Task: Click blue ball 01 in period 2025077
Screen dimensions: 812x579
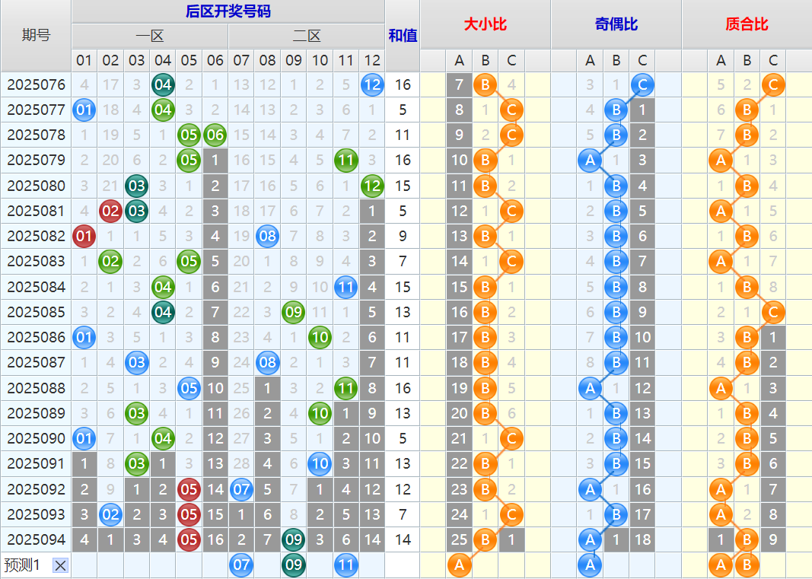Action: 84,110
